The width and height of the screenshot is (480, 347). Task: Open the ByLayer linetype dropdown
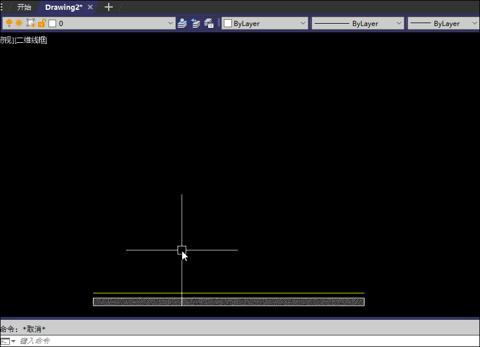tap(398, 24)
